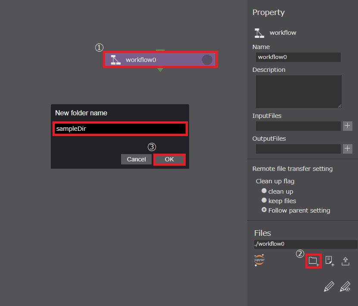358x306 pixels.
Task: Click the round circle on workflow0 node
Action: point(207,60)
